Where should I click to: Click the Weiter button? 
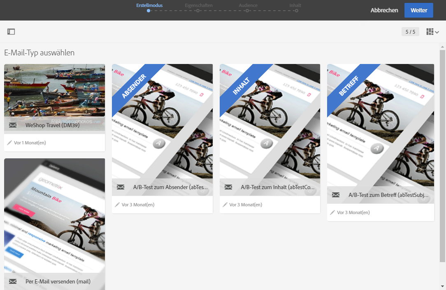point(419,10)
